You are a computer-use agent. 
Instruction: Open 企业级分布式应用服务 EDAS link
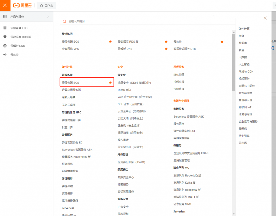pyautogui.click(x=191, y=153)
